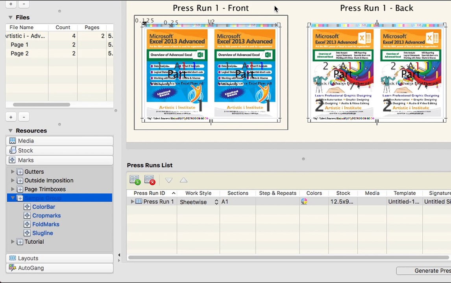The height and width of the screenshot is (283, 451).
Task: Open the Layouts resources tab
Action: click(59, 258)
